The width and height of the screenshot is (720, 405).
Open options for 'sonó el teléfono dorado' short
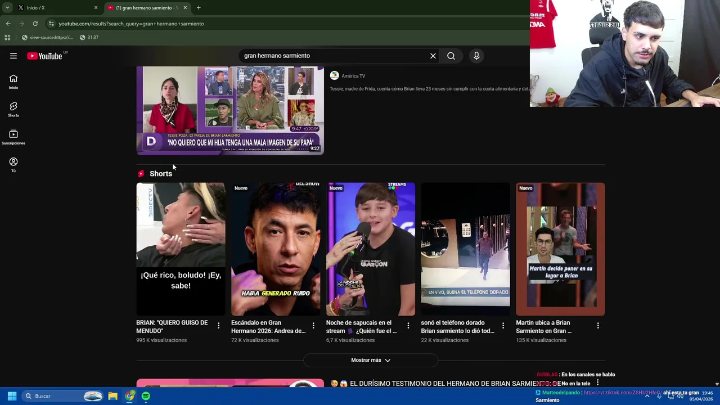(503, 326)
